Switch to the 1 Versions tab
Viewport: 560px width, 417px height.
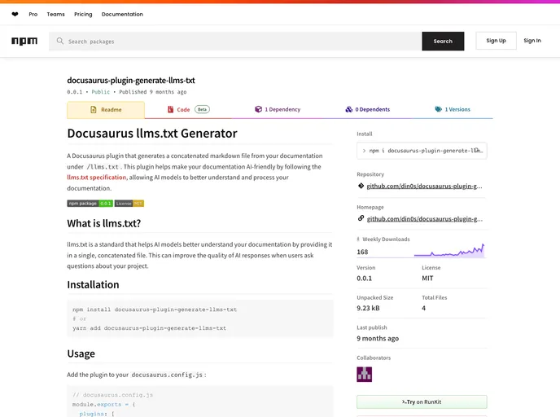(453, 109)
